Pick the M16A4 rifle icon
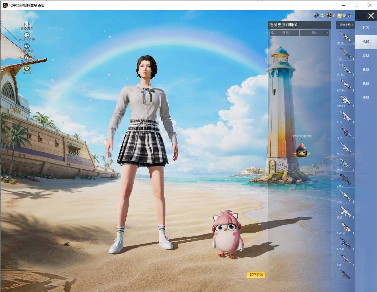The image size is (377, 292). click(x=346, y=69)
